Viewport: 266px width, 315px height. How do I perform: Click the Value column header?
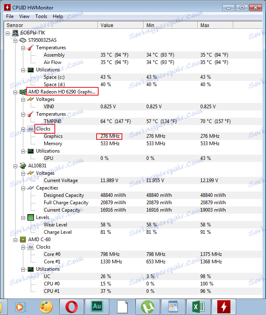pyautogui.click(x=121, y=25)
